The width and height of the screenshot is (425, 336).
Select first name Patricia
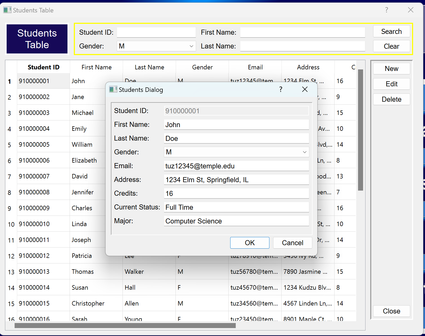[x=88, y=256]
